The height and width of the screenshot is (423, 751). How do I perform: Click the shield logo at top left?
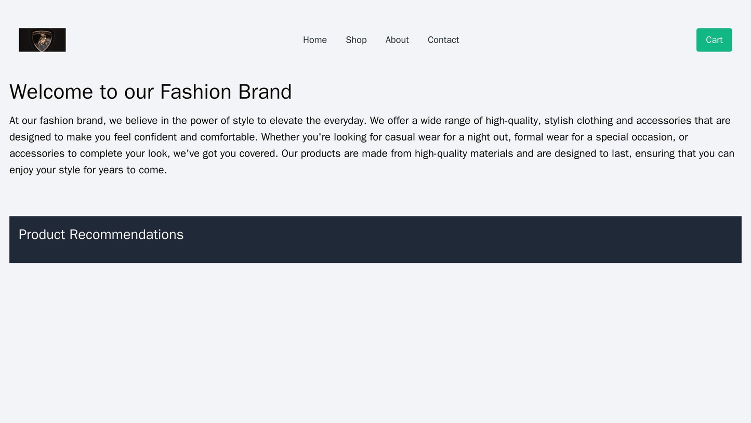pyautogui.click(x=42, y=40)
